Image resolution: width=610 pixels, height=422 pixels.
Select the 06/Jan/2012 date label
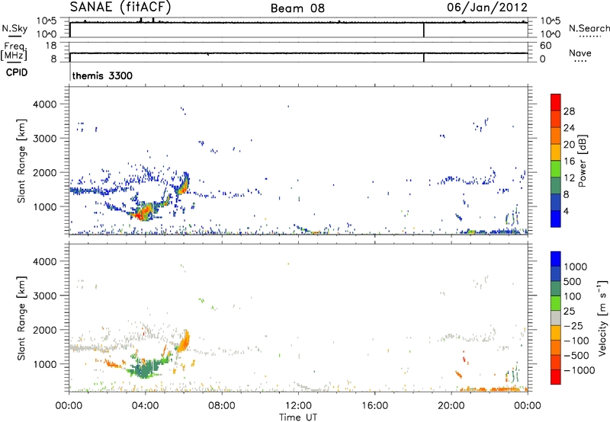pyautogui.click(x=487, y=8)
